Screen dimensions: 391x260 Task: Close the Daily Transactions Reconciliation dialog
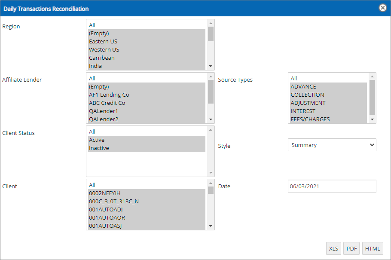[x=382, y=8]
